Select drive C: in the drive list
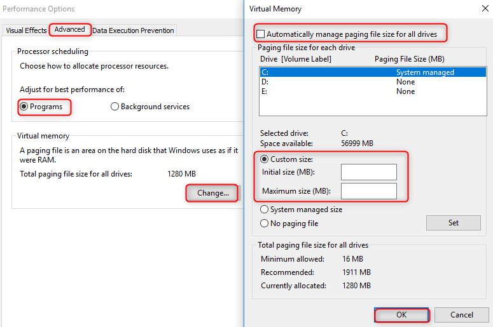The image size is (493, 327). 264,72
